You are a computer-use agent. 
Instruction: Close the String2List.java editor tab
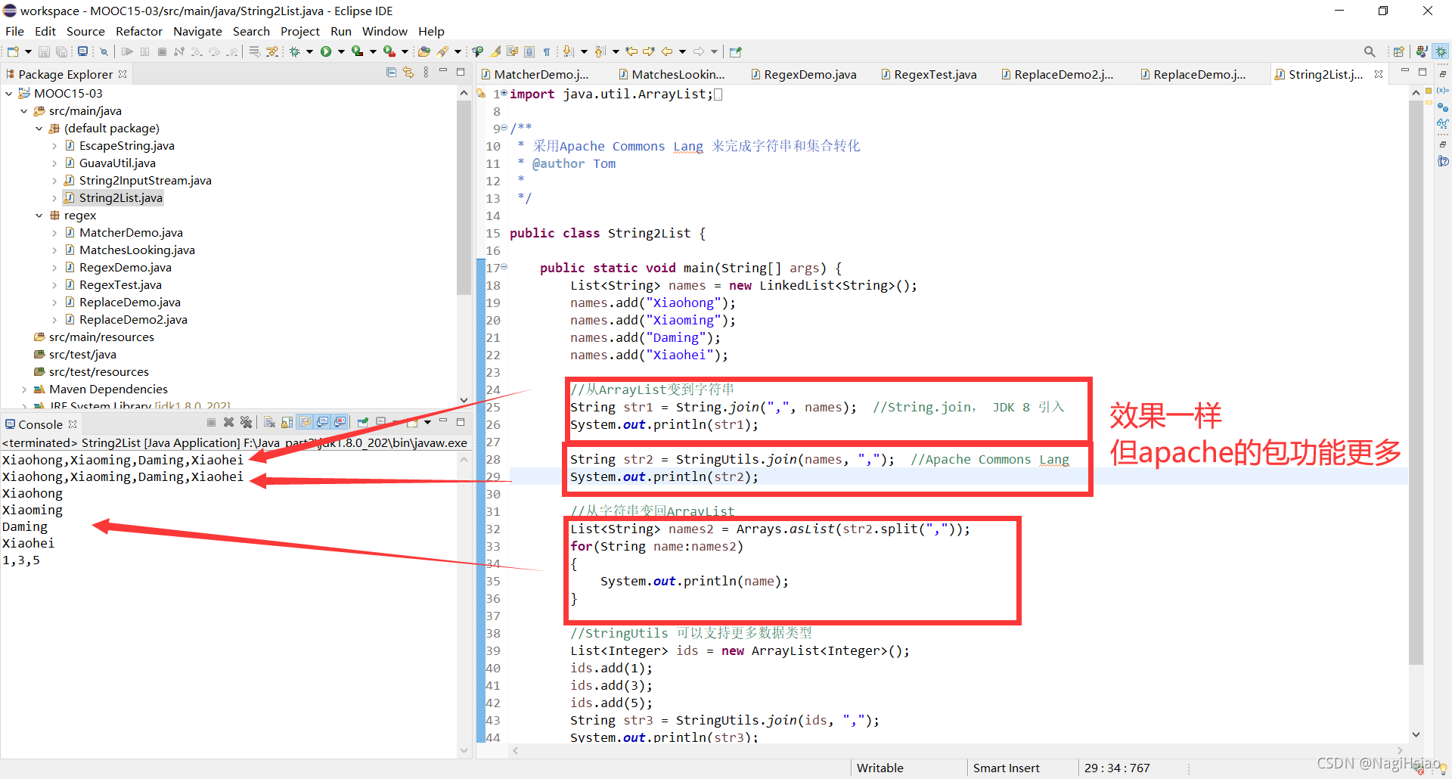point(1379,74)
